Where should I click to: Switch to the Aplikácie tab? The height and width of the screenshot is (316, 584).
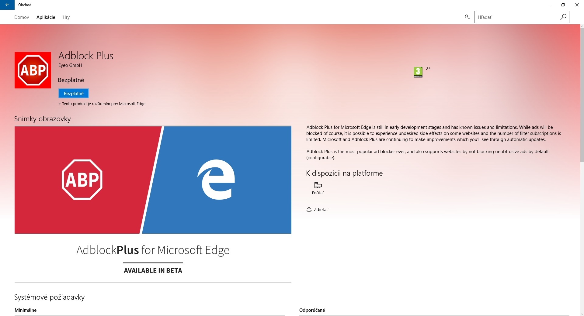pos(46,17)
